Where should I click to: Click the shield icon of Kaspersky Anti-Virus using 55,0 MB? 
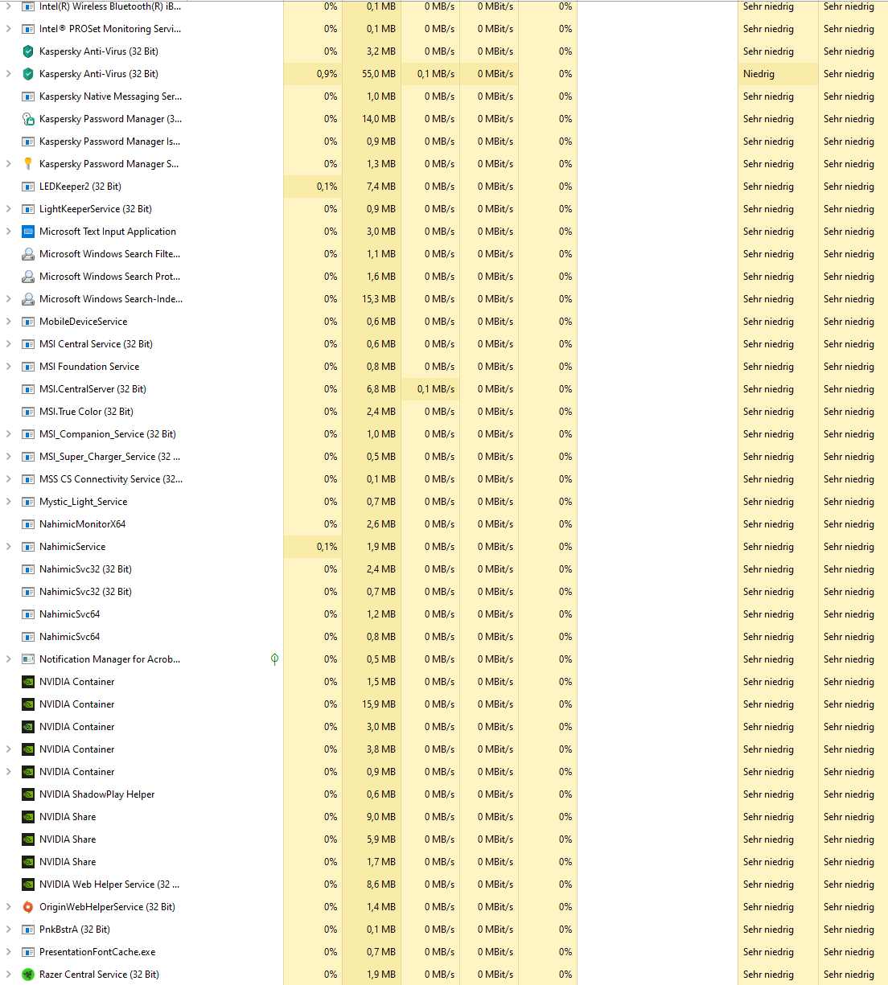[28, 74]
